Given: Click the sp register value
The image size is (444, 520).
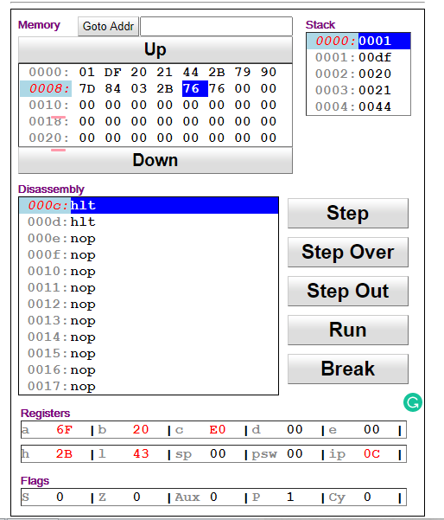Looking at the screenshot, I should (218, 453).
